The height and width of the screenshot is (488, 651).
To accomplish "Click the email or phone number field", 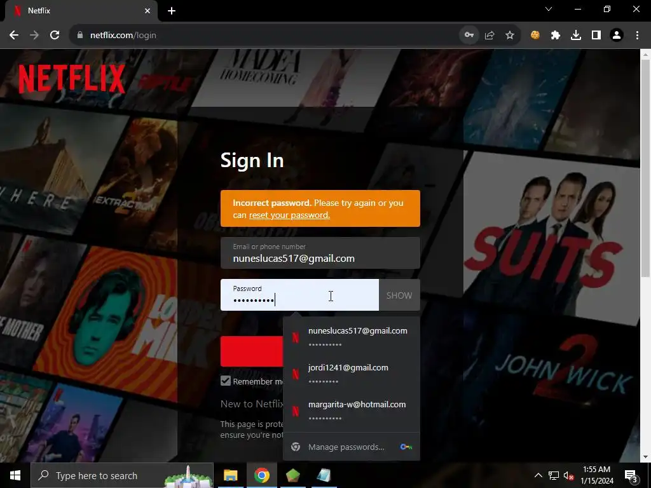I will click(320, 253).
